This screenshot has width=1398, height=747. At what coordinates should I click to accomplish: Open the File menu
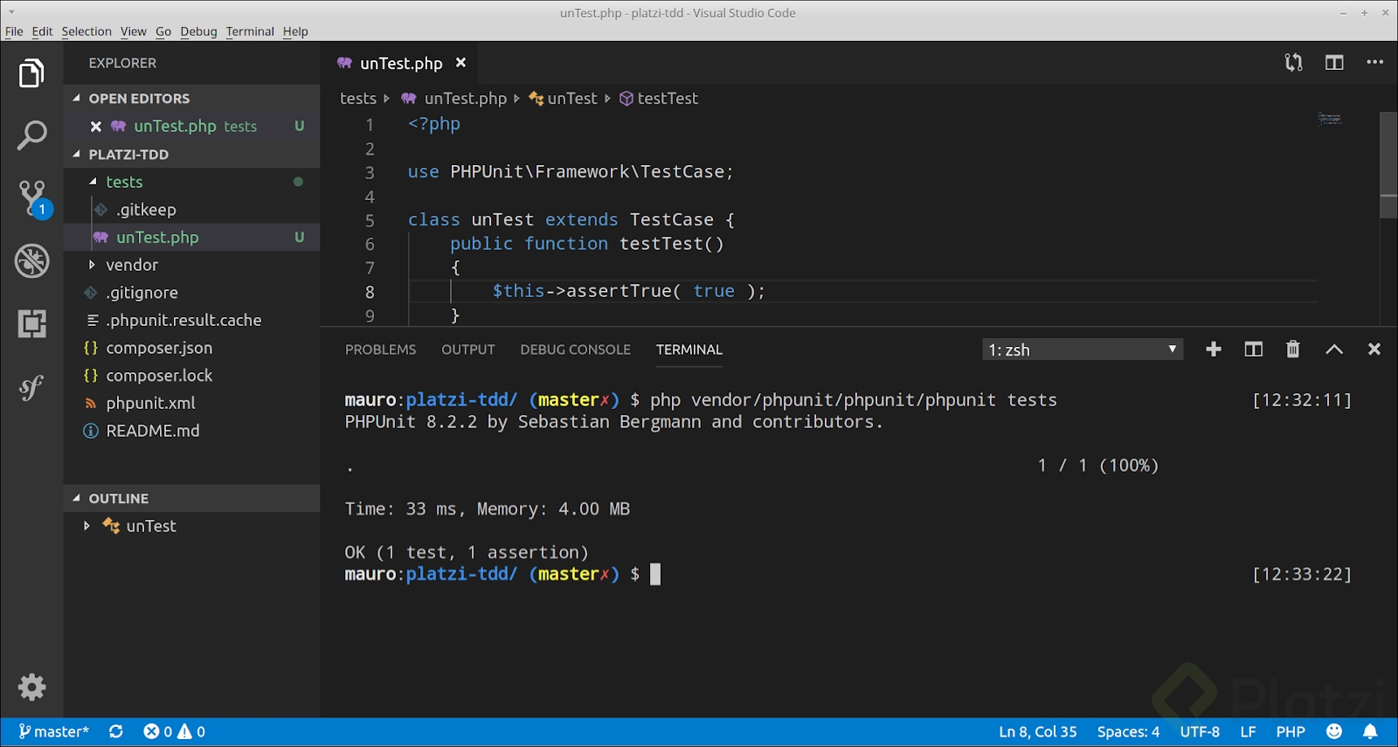(x=14, y=31)
